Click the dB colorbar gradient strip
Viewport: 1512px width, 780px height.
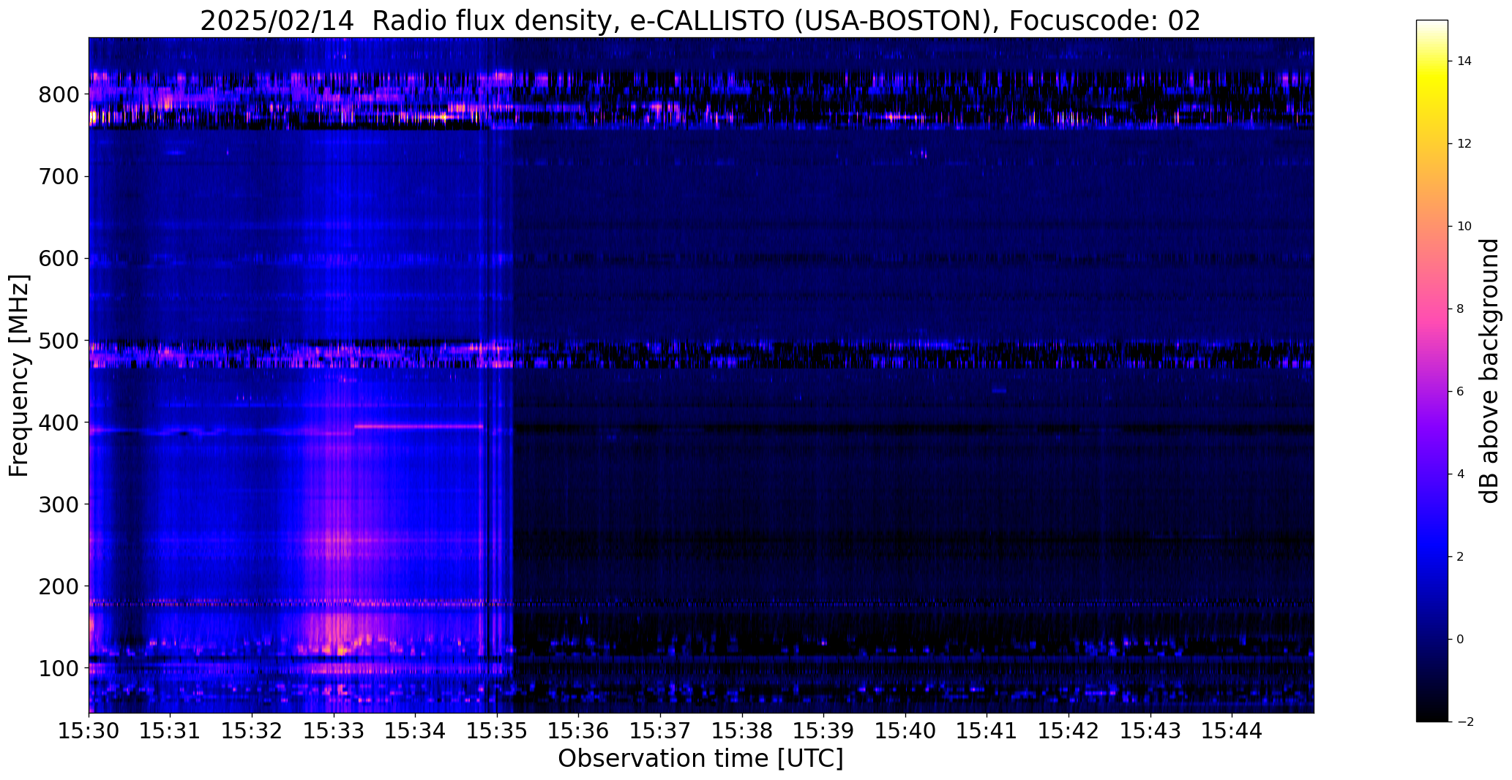(1432, 371)
